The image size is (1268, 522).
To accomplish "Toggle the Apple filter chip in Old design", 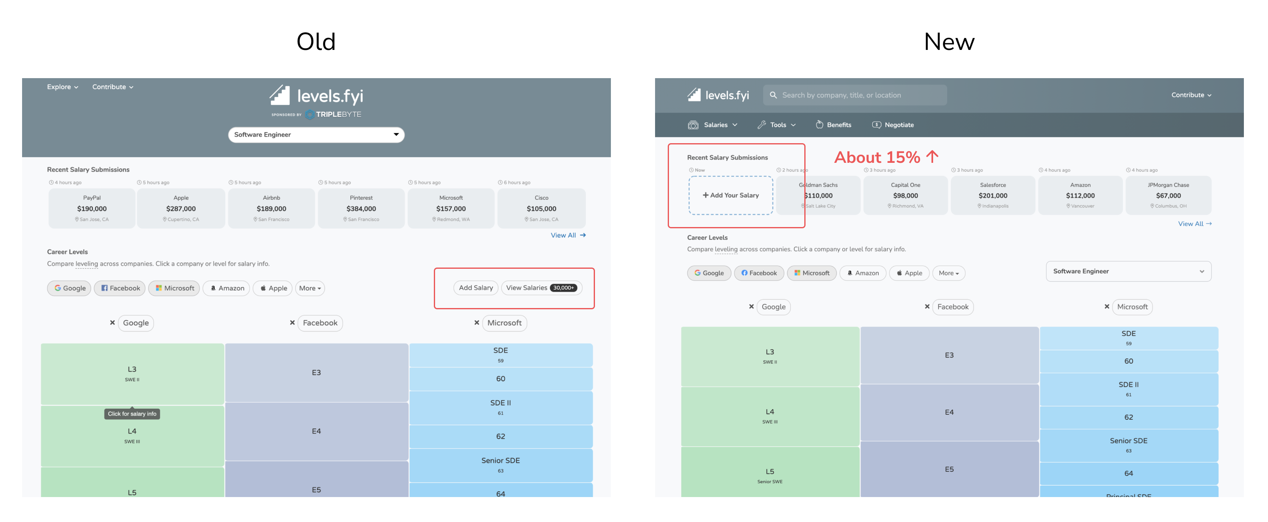I will click(x=273, y=288).
